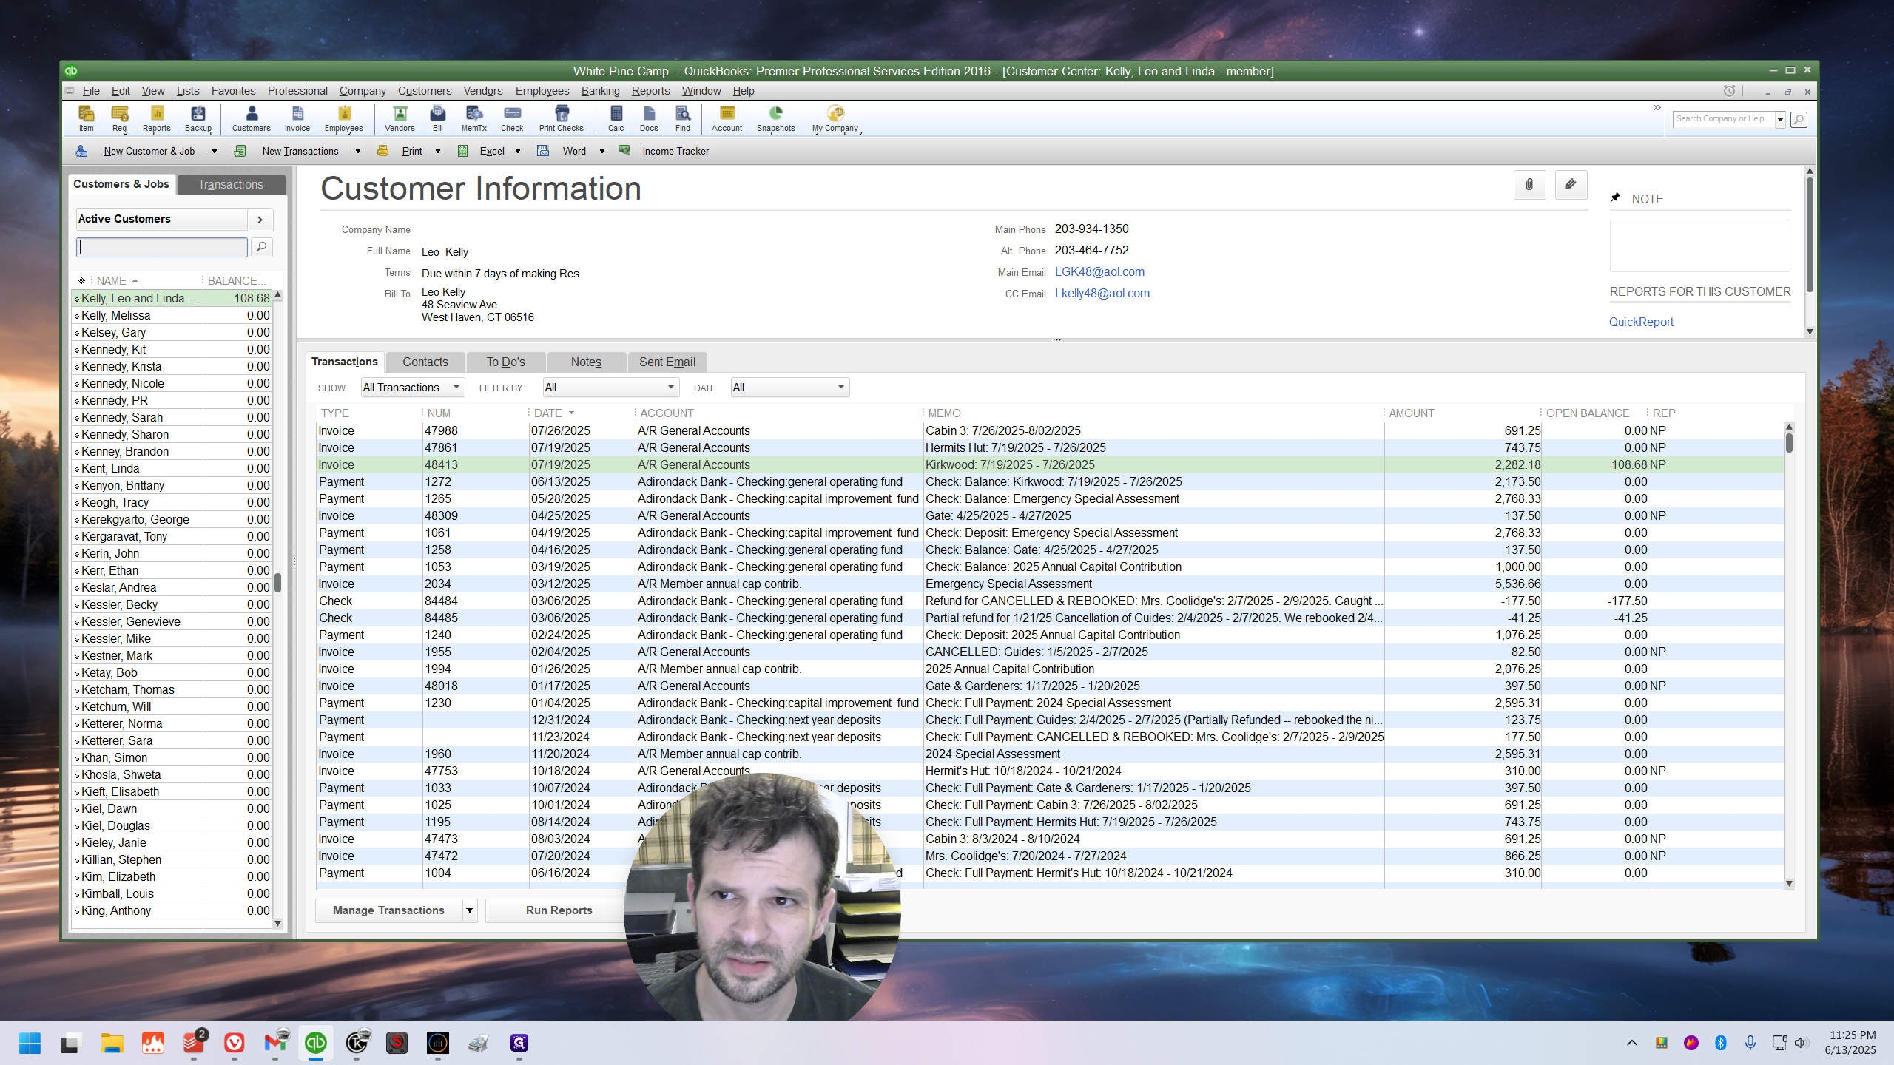Open the Reg register icon
The height and width of the screenshot is (1065, 1894).
pyautogui.click(x=120, y=118)
